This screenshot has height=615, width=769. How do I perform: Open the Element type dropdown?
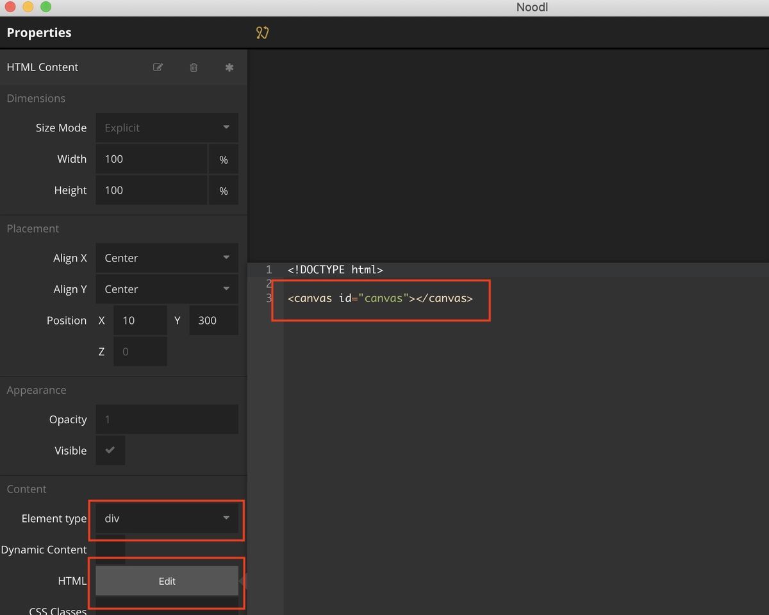(167, 518)
